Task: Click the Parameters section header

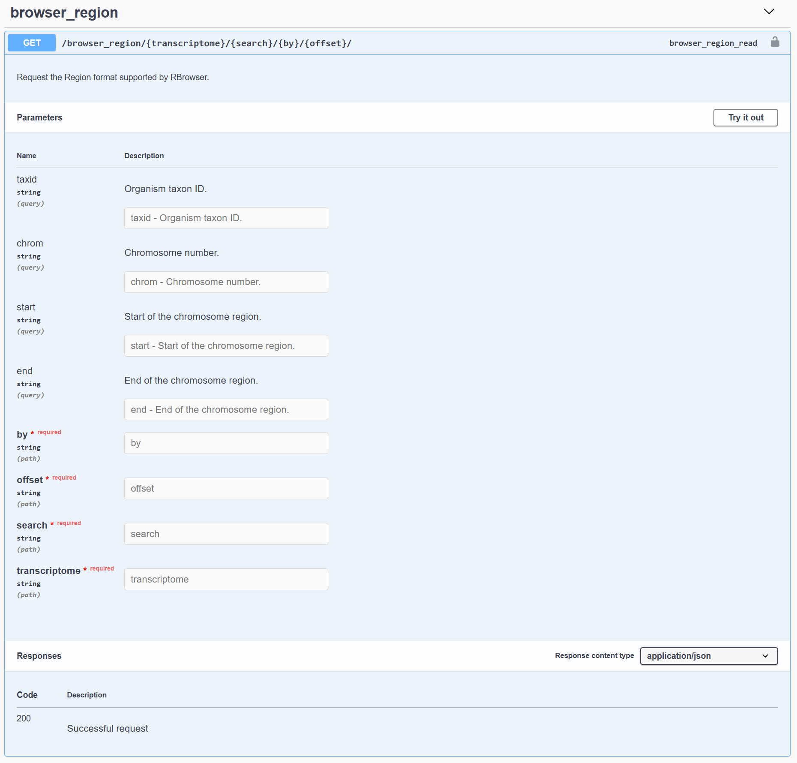Action: 39,117
